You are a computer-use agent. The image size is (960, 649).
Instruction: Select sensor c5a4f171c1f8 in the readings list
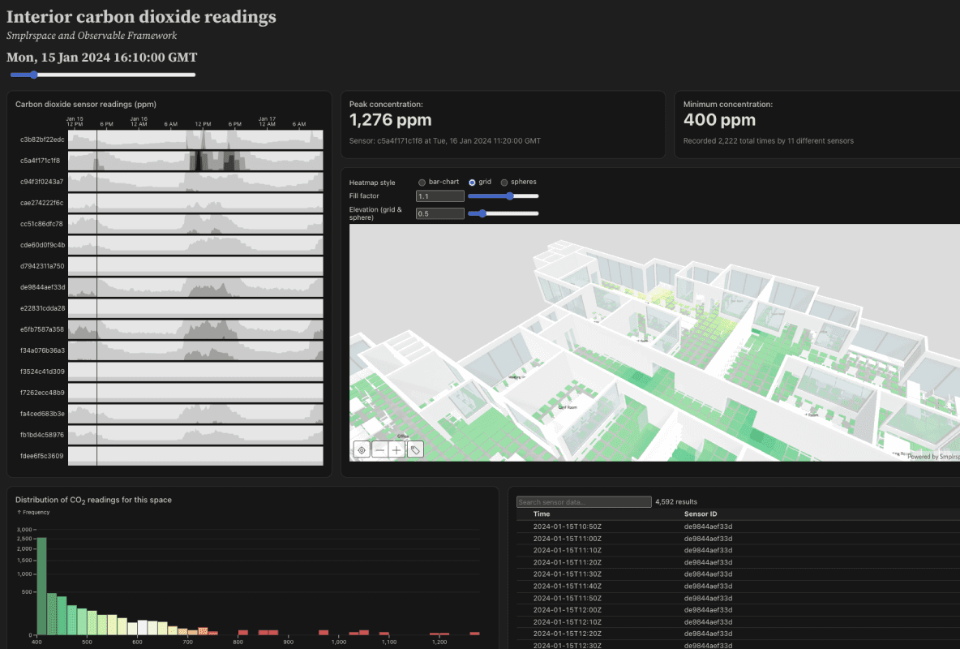pos(38,161)
